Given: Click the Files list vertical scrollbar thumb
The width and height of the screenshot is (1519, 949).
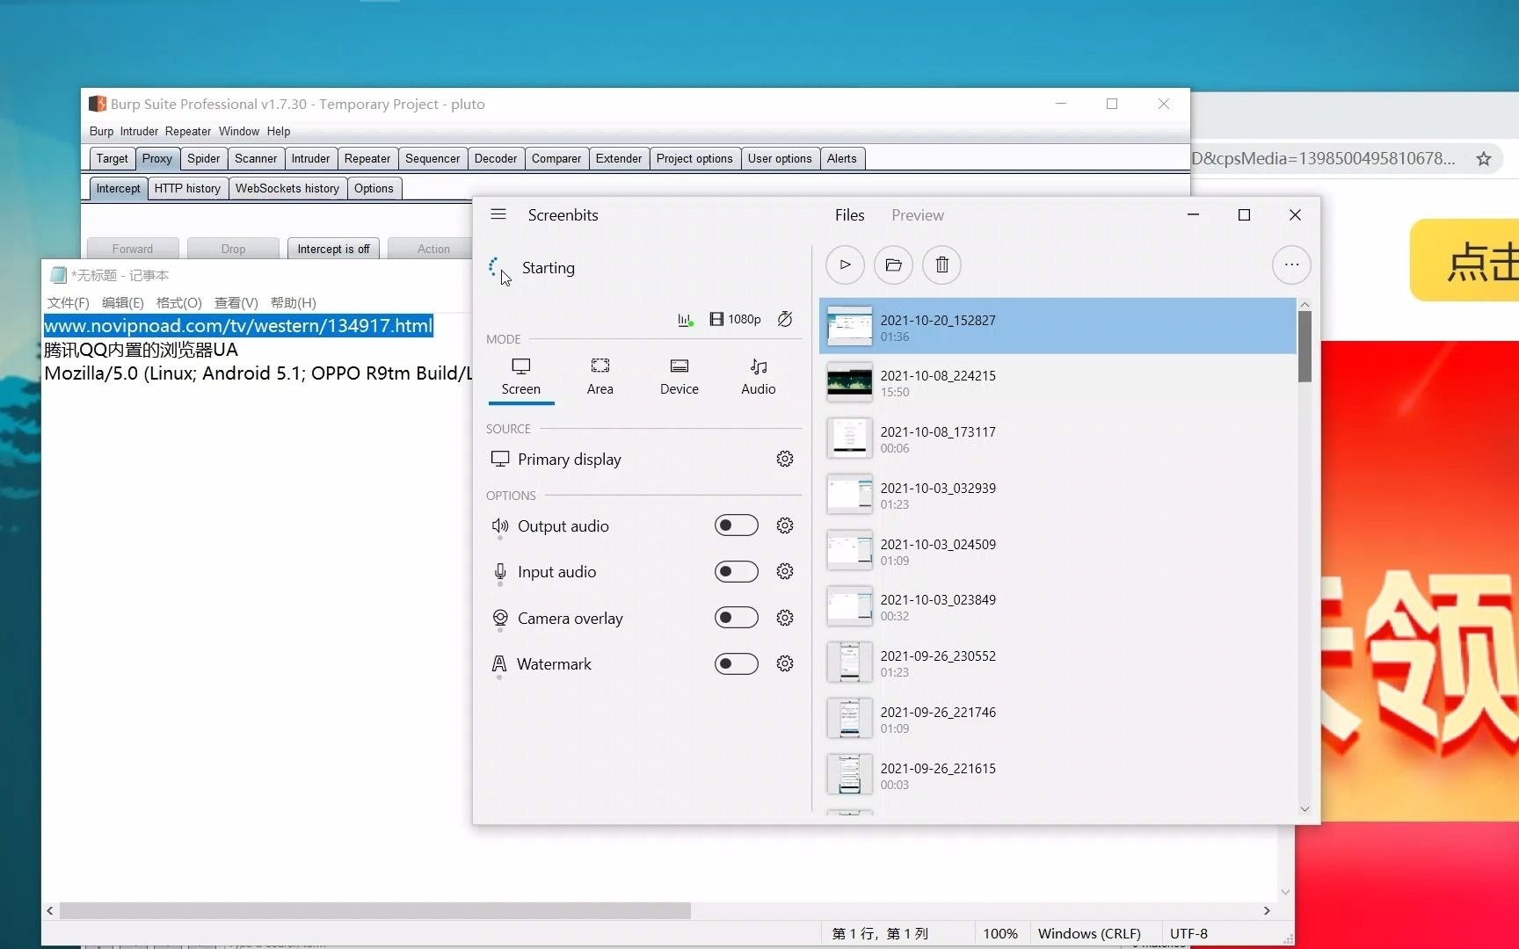Looking at the screenshot, I should click(1305, 346).
